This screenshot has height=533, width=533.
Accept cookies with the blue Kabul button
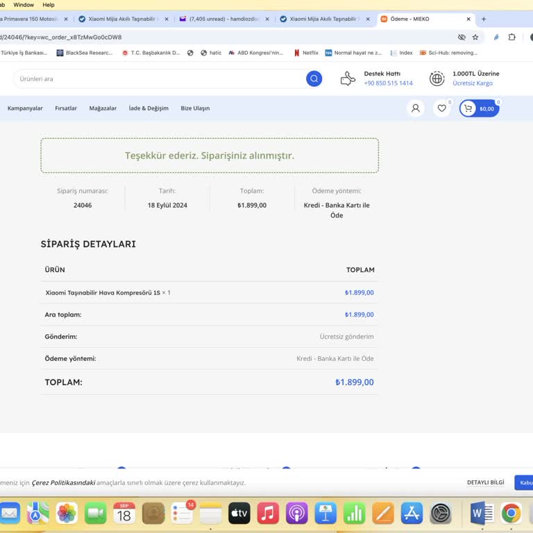click(524, 483)
